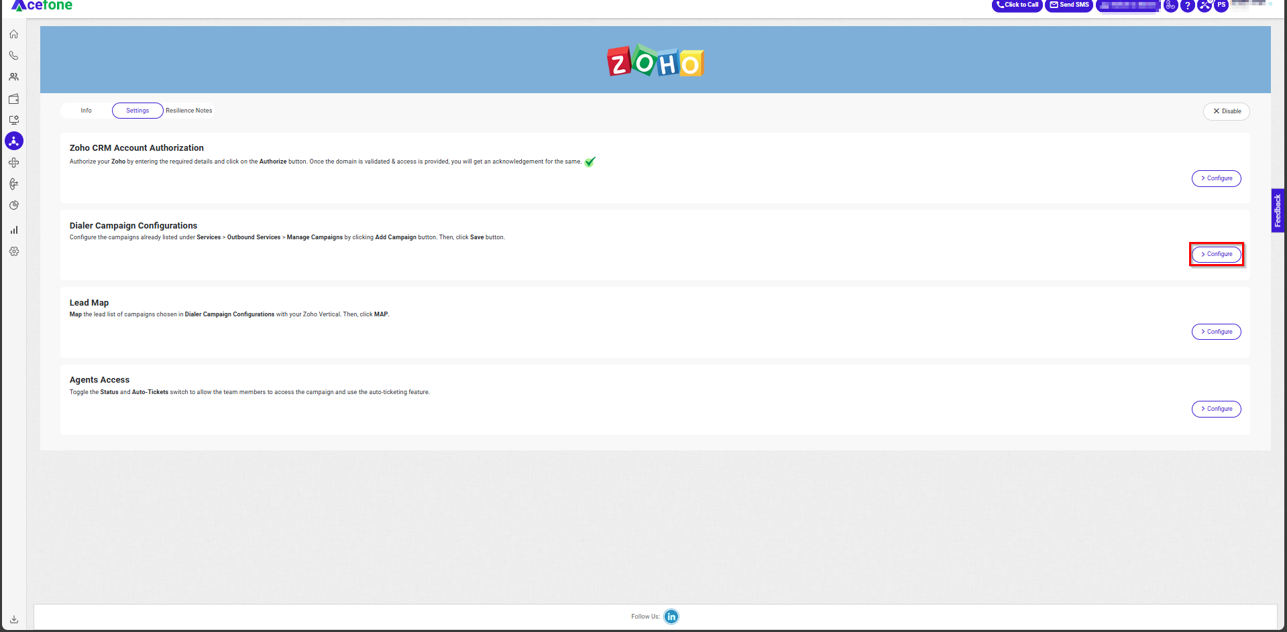Click the Send SMS button
The height and width of the screenshot is (632, 1287).
(x=1069, y=5)
